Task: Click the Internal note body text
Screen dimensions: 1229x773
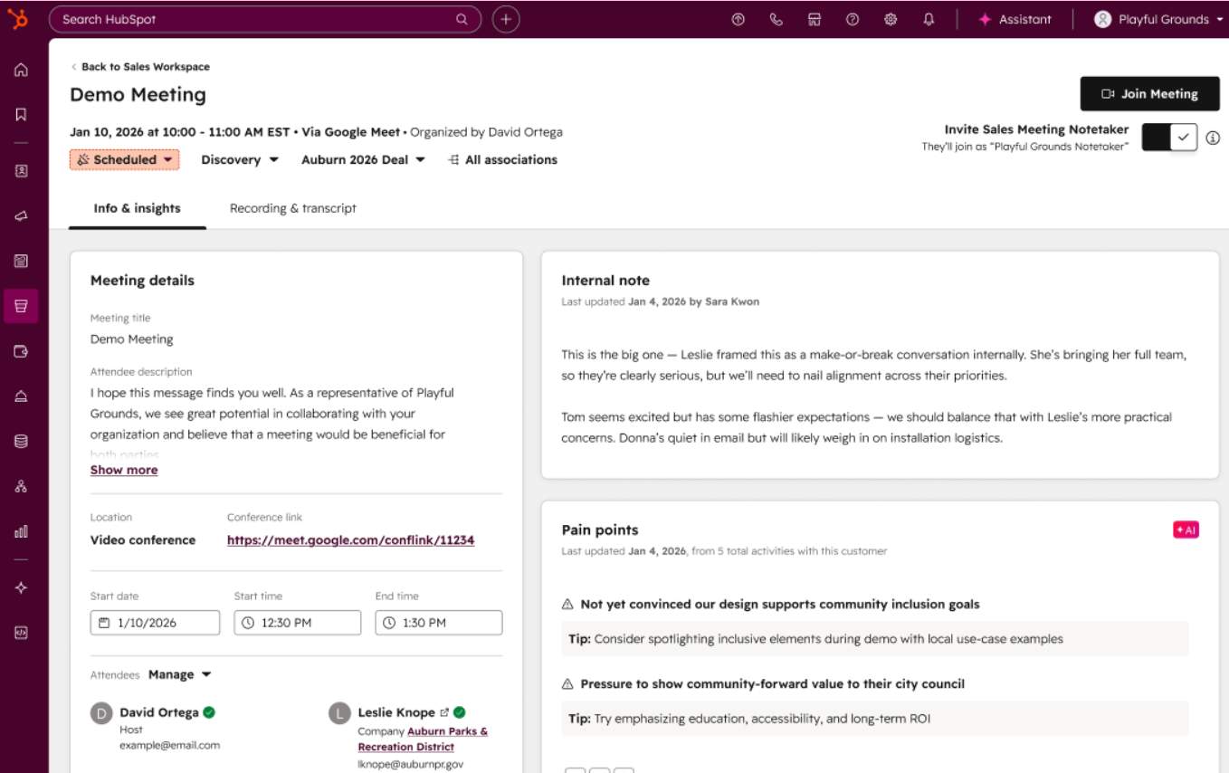Action: (874, 396)
